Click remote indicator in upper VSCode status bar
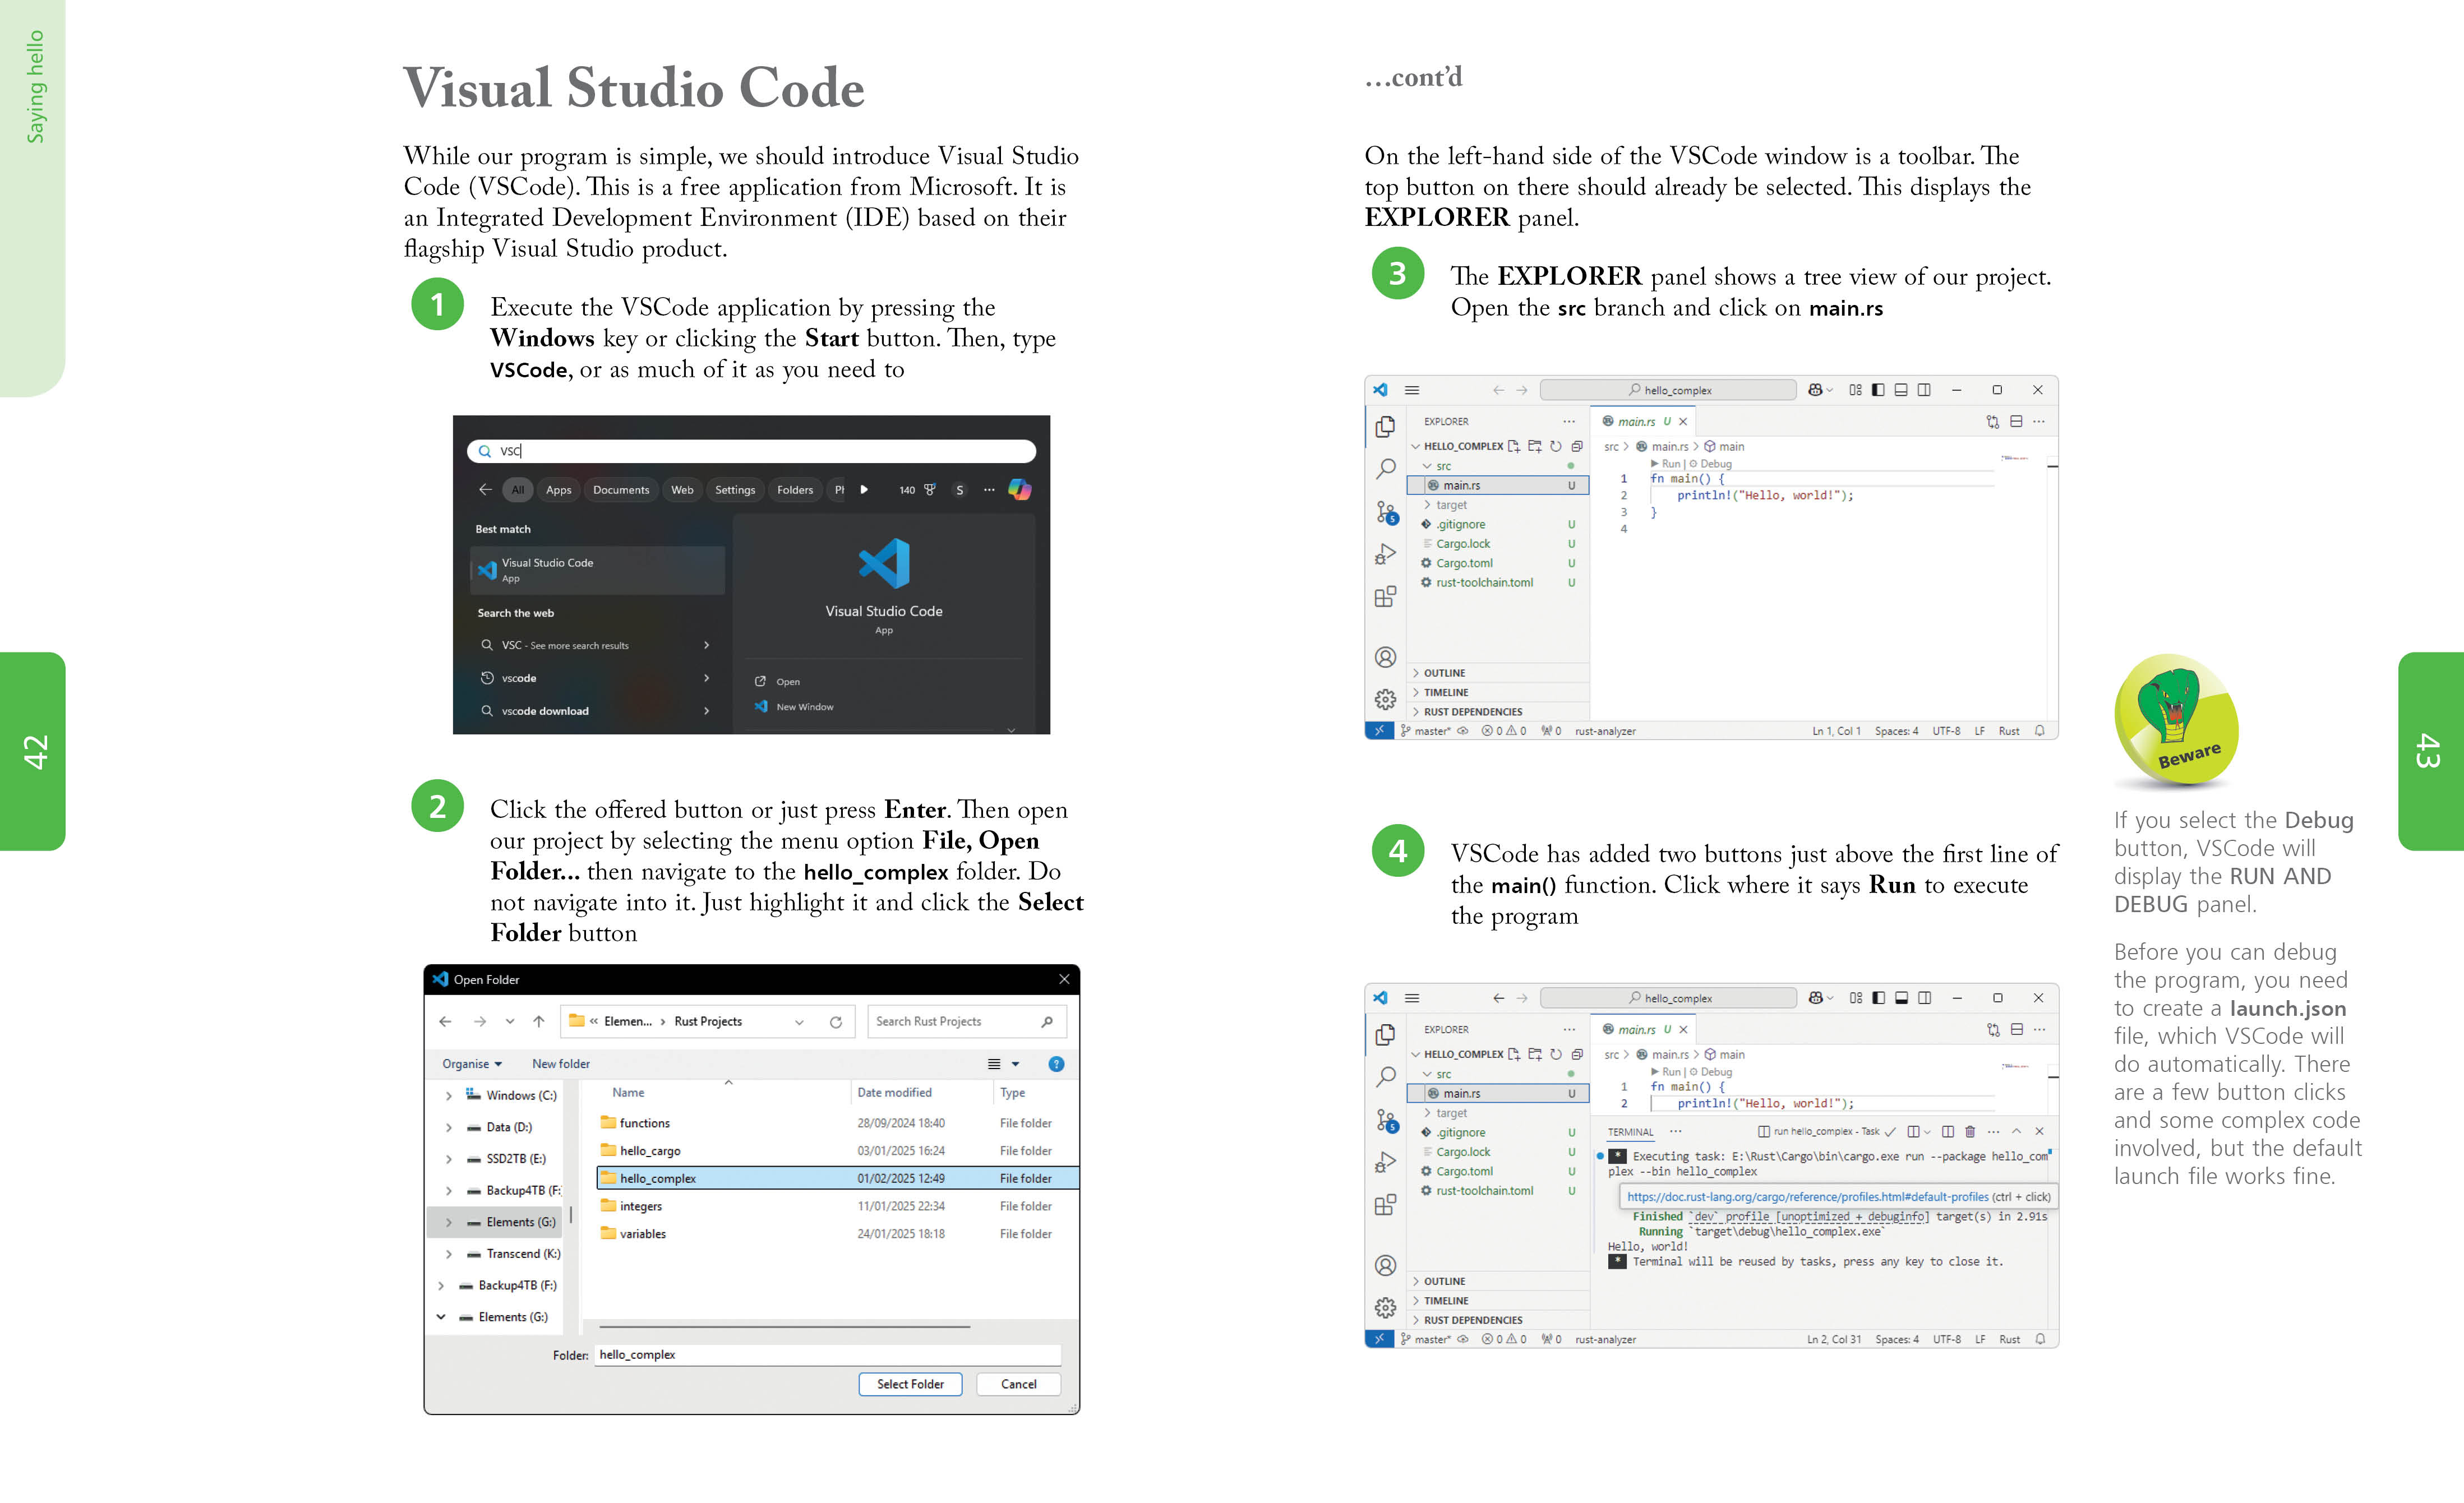The height and width of the screenshot is (1503, 2464). pos(1379,731)
